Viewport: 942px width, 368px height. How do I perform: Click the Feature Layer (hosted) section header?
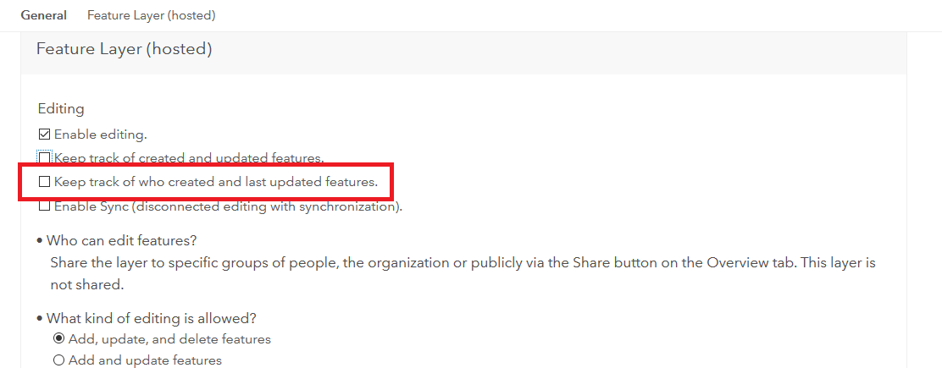pyautogui.click(x=124, y=49)
